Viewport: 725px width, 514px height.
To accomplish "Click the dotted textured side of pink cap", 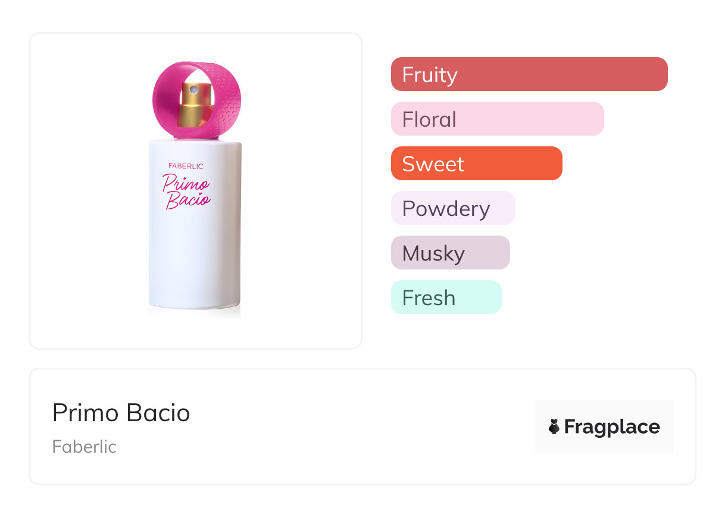I will pos(232,102).
